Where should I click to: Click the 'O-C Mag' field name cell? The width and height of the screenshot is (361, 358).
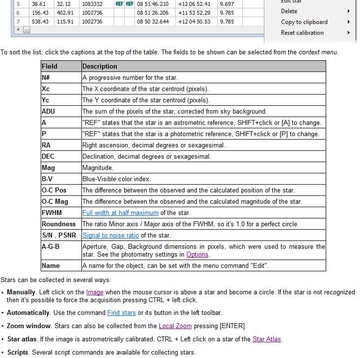61,201
